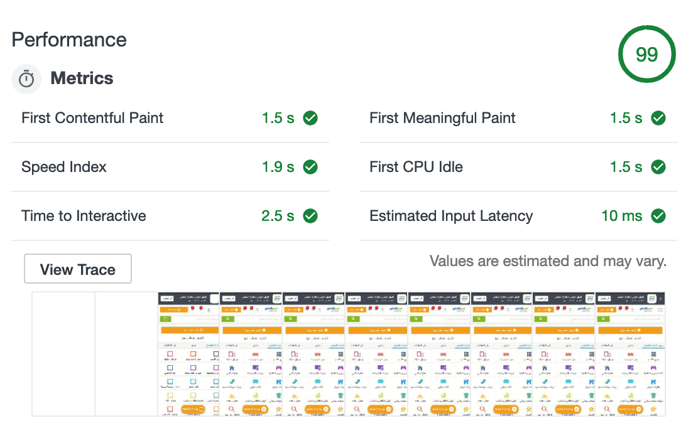Click the Metrics stopwatch icon

26,79
